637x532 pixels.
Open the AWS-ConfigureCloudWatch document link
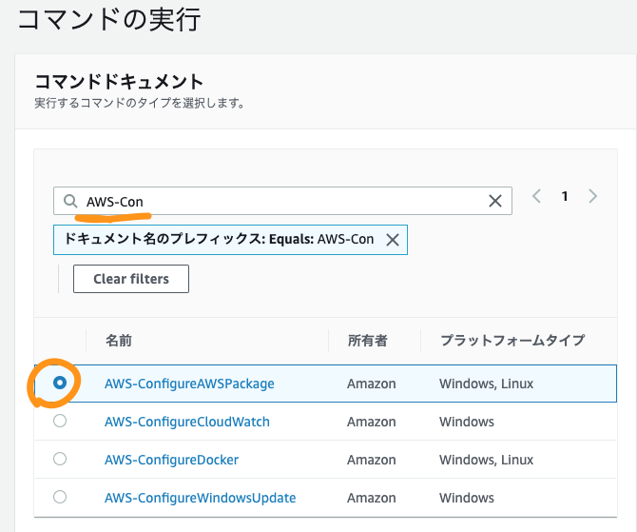187,422
